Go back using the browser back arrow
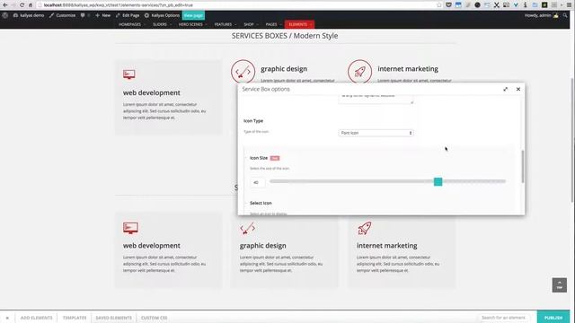This screenshot has width=575, height=323. click(x=4, y=5)
